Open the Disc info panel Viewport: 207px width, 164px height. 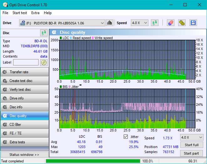click(25, 107)
